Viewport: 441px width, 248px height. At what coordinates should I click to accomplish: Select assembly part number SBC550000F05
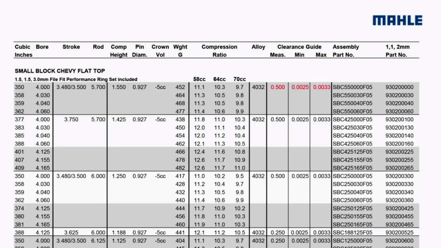point(352,87)
